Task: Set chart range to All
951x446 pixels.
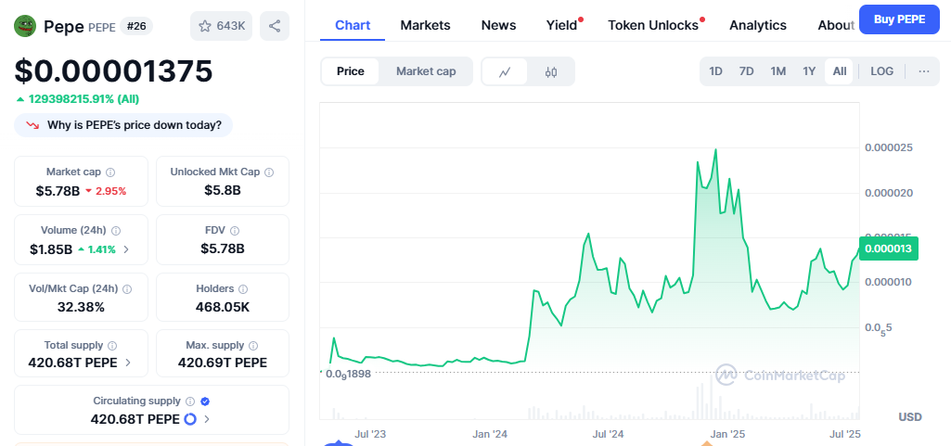Action: (840, 71)
